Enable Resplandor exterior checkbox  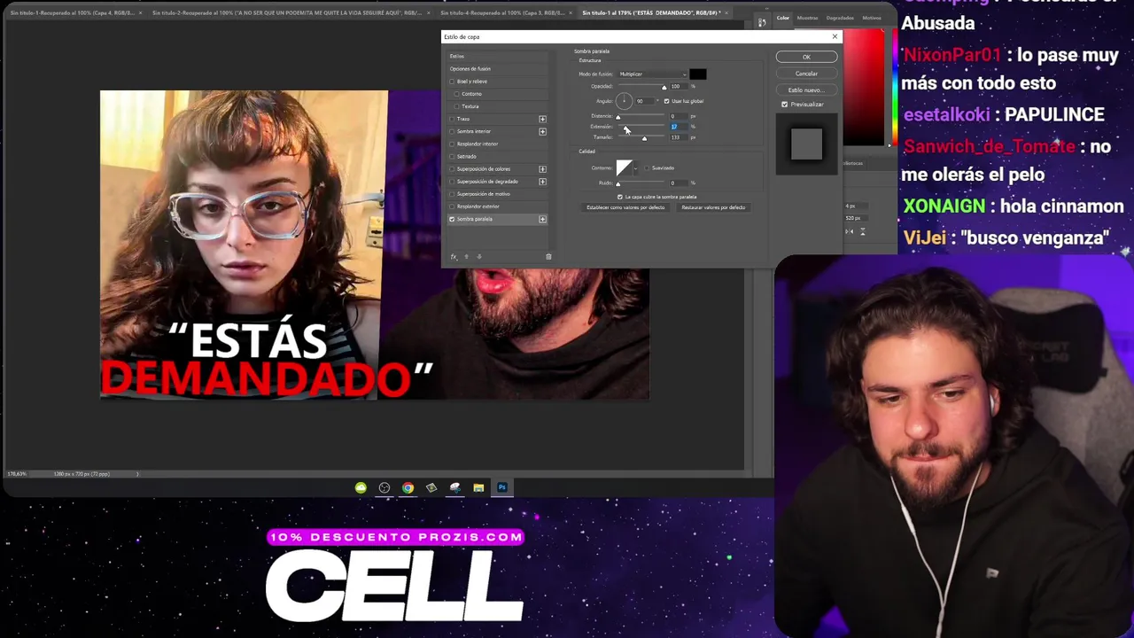point(452,206)
